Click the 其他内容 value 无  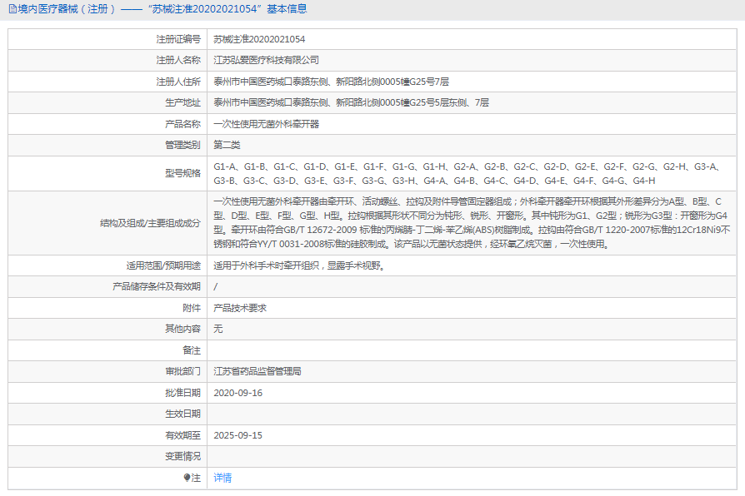click(218, 329)
